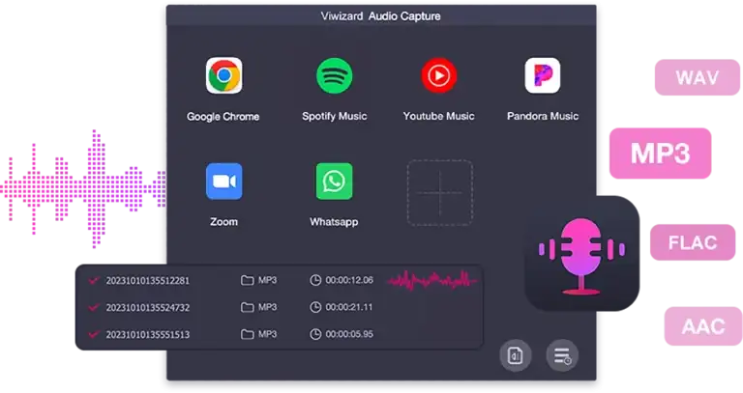Open the recording history list icon

pyautogui.click(x=562, y=355)
